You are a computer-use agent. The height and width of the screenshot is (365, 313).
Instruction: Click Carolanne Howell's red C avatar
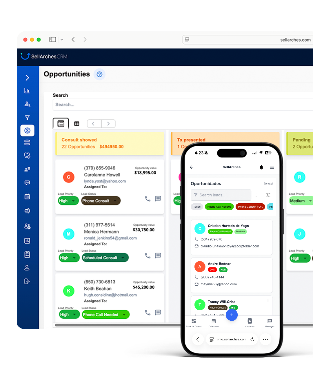(69, 177)
